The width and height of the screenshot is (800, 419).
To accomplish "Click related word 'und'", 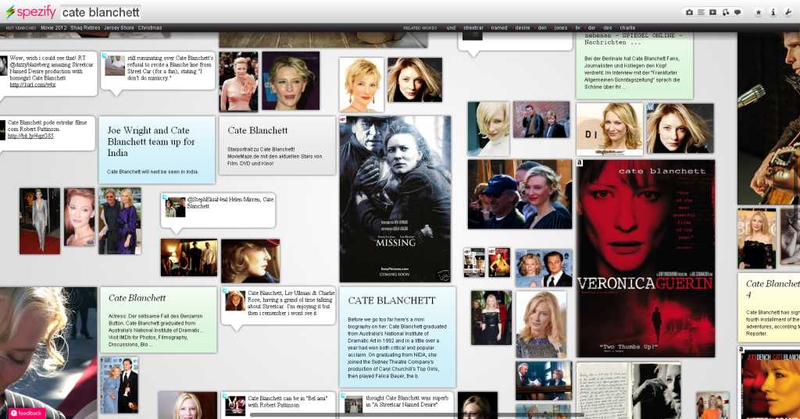I will (451, 28).
